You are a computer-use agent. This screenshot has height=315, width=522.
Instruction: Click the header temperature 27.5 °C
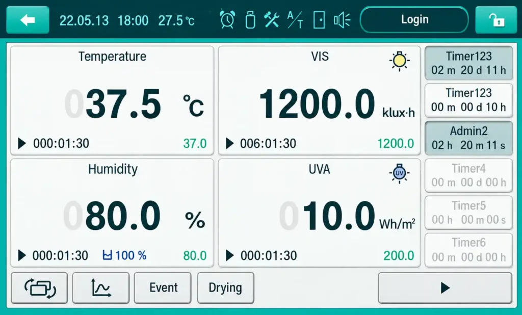pos(176,21)
